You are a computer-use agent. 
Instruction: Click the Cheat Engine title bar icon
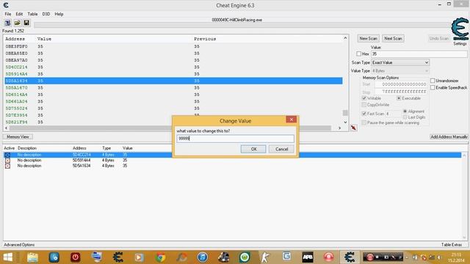click(6, 5)
